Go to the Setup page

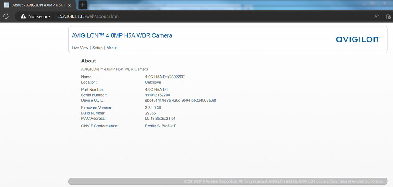tap(97, 48)
